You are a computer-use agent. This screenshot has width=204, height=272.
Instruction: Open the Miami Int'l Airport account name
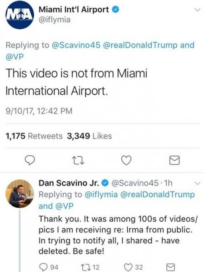pos(74,10)
